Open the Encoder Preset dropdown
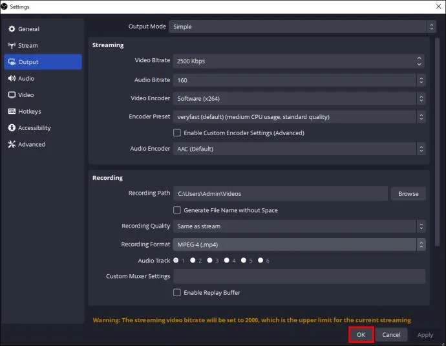 299,117
